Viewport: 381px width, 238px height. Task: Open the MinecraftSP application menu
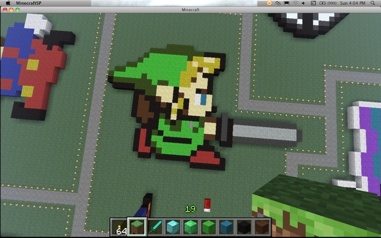coord(29,3)
